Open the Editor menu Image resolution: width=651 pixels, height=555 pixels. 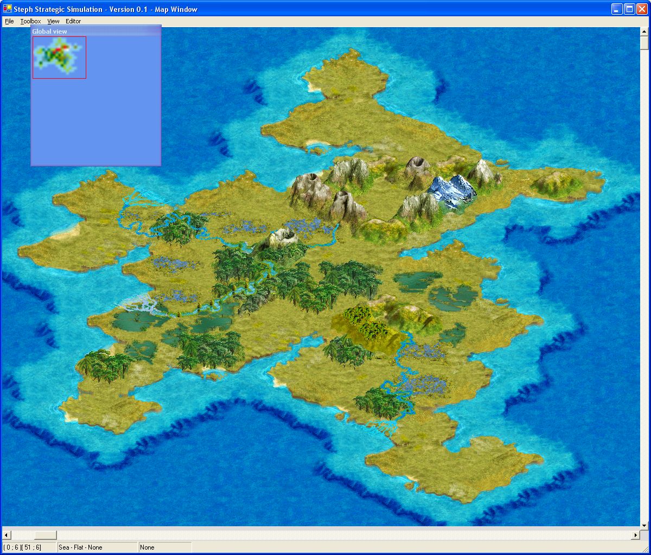pyautogui.click(x=73, y=21)
